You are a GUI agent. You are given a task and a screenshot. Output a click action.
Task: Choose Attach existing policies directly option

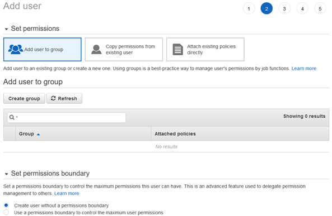tap(205, 50)
